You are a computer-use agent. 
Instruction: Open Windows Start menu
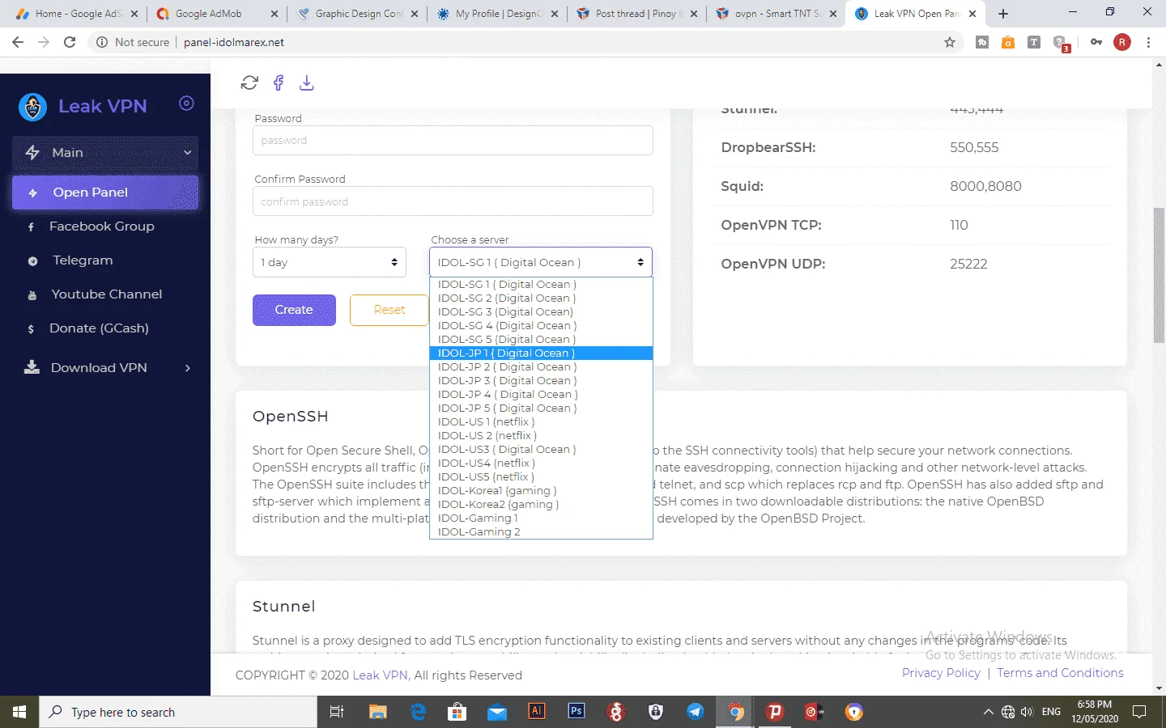19,712
